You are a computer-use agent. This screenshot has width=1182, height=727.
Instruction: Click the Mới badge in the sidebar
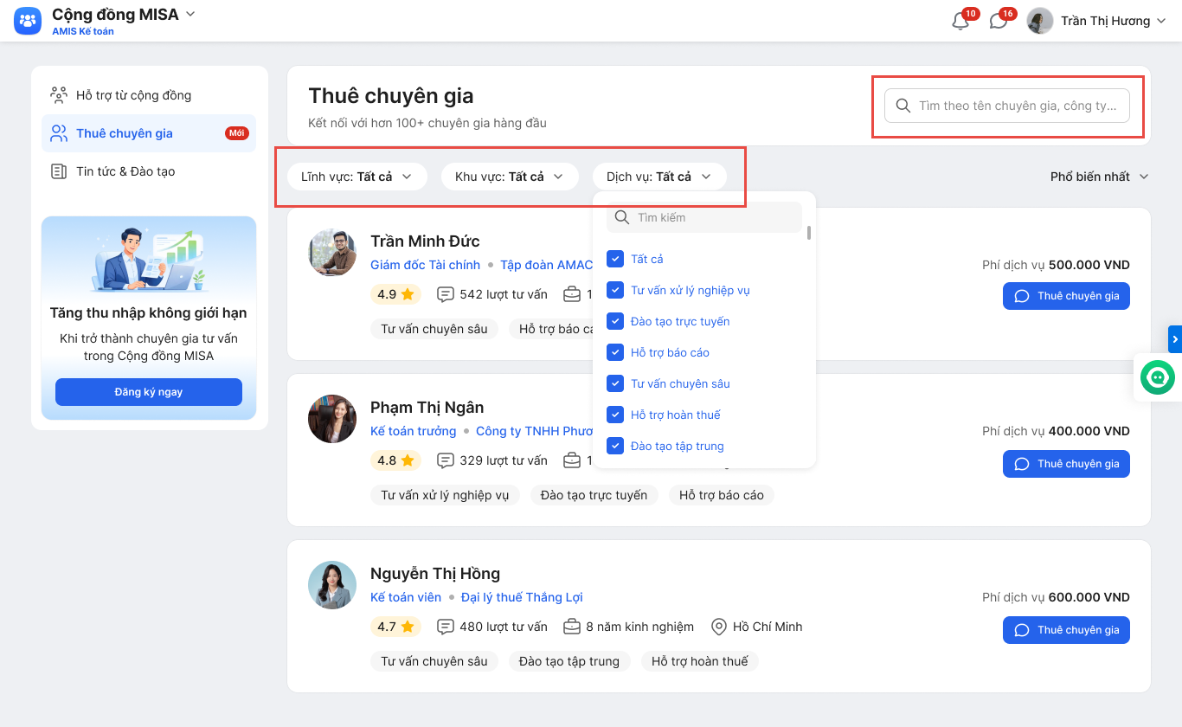[x=236, y=133]
